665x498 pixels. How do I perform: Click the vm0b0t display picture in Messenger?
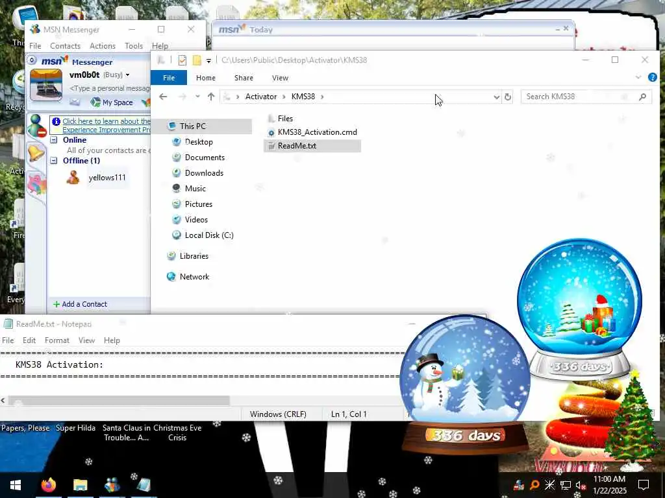pyautogui.click(x=46, y=85)
